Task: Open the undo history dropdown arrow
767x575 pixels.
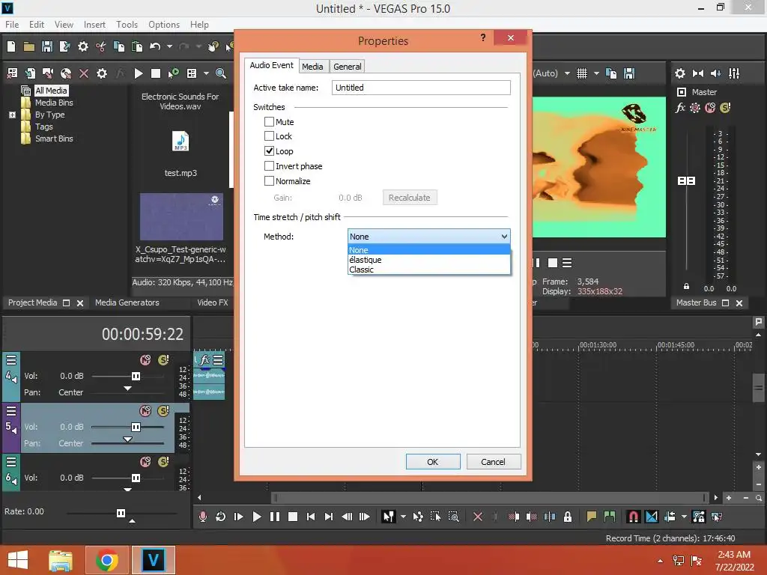Action: click(x=169, y=46)
